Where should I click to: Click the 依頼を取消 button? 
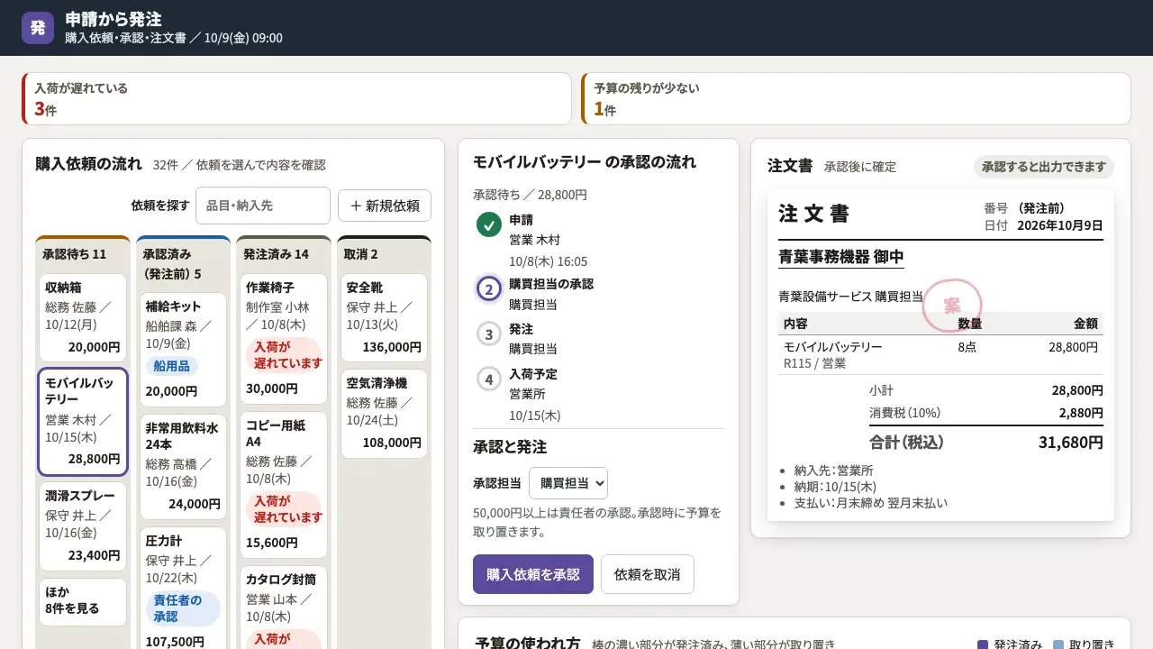click(648, 574)
